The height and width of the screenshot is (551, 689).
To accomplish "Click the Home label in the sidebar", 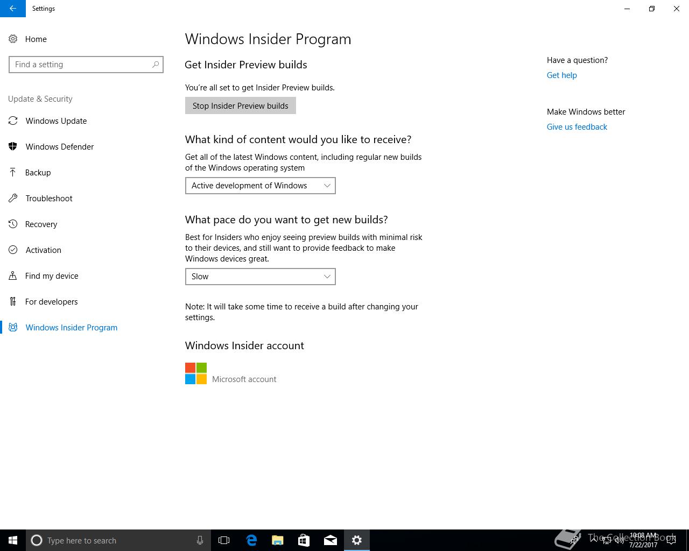I will (36, 39).
